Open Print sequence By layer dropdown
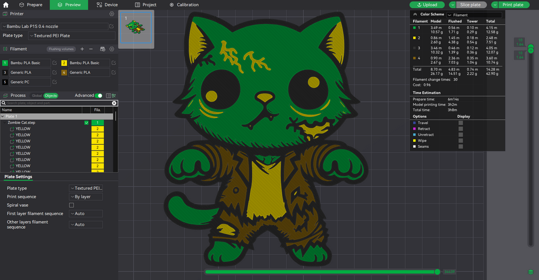 tap(86, 197)
